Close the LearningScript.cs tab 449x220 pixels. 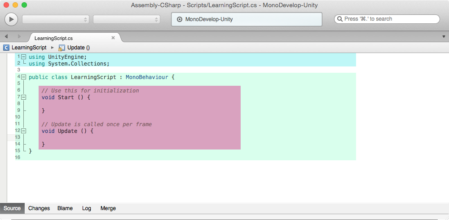pos(113,38)
